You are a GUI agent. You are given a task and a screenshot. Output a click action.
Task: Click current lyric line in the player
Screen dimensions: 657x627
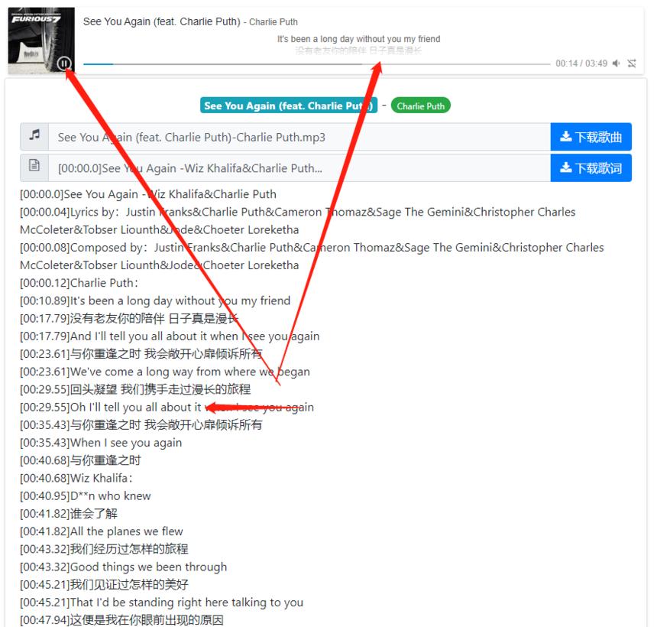coord(358,39)
